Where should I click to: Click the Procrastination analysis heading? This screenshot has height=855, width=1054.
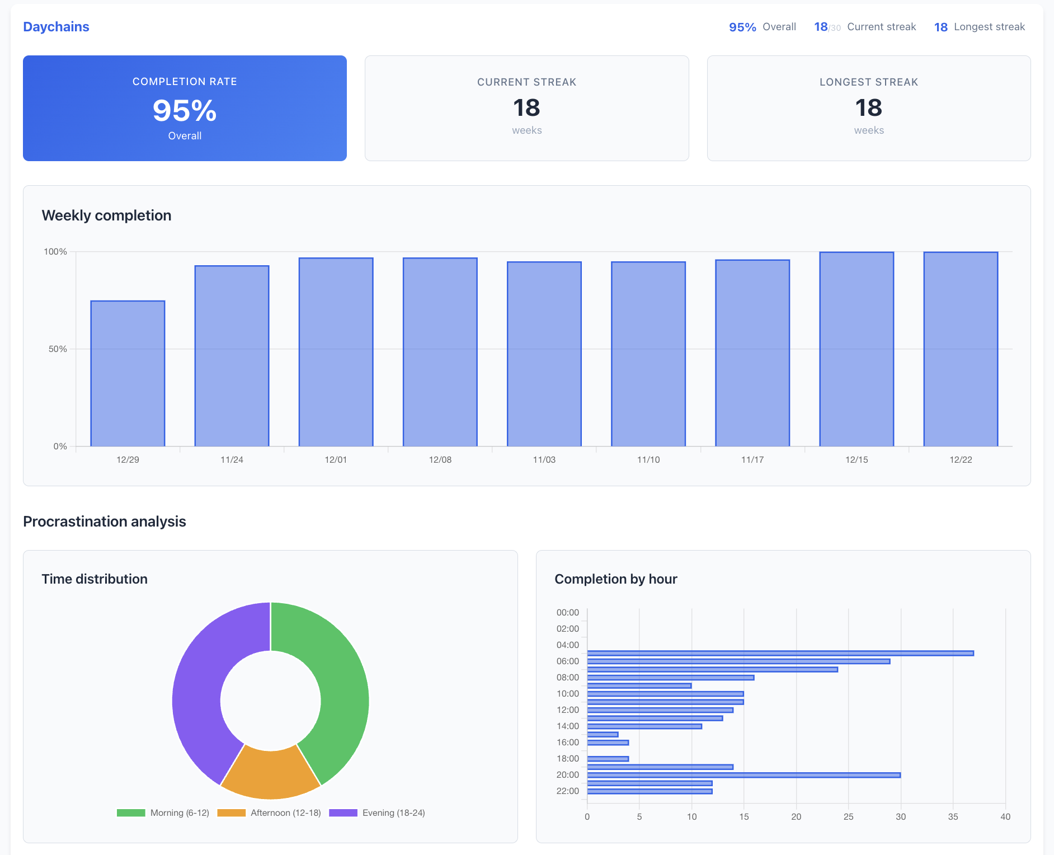pos(104,521)
